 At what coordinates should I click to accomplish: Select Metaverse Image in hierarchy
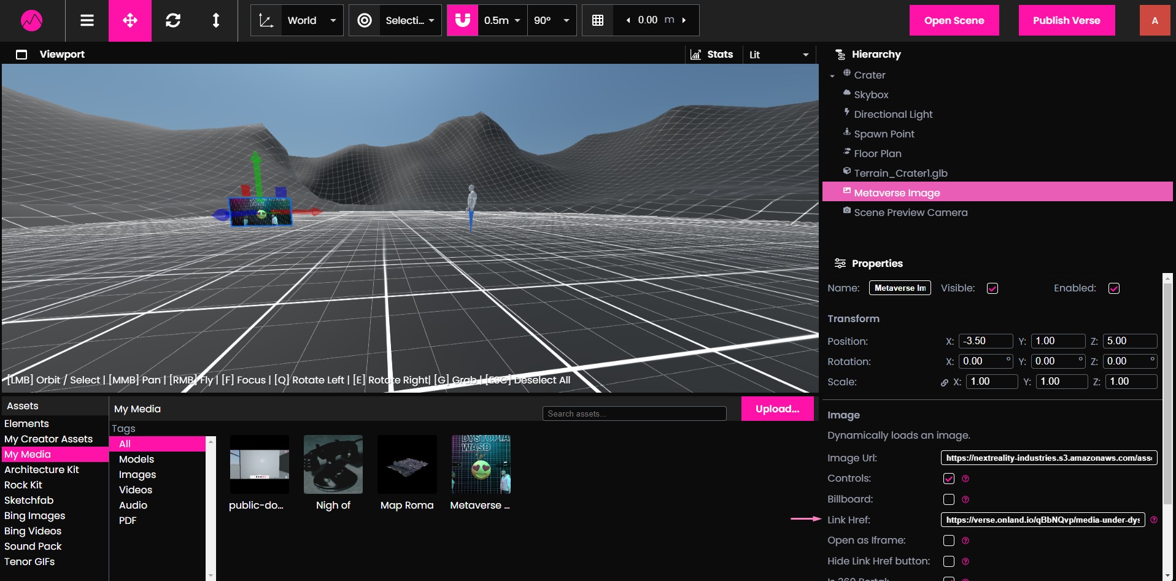pos(997,192)
